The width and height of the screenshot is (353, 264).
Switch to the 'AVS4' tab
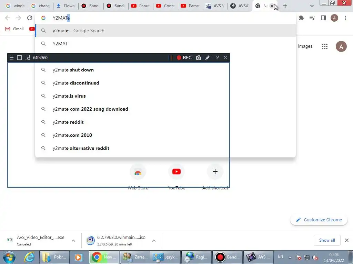(x=240, y=6)
